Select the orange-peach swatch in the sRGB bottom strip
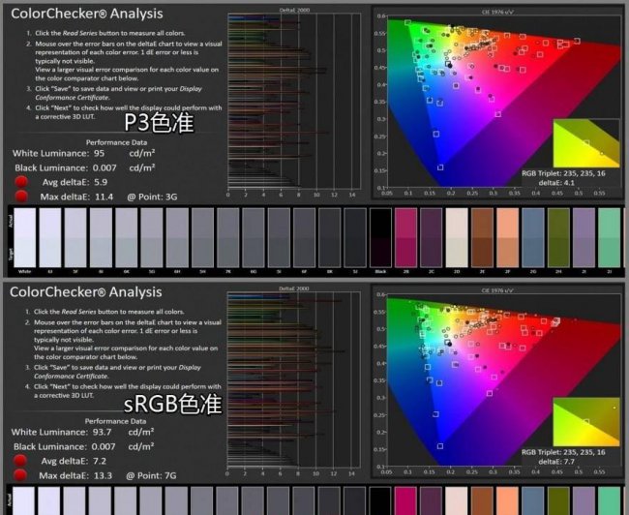The image size is (629, 515). tap(507, 500)
